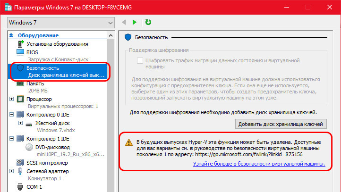Screen dimensions: 341x192
Task: Click the network adapter icon
Action: coord(20,171)
